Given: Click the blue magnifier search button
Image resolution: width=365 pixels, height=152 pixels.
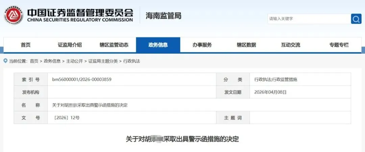Looking at the screenshot, I should click(x=356, y=19).
